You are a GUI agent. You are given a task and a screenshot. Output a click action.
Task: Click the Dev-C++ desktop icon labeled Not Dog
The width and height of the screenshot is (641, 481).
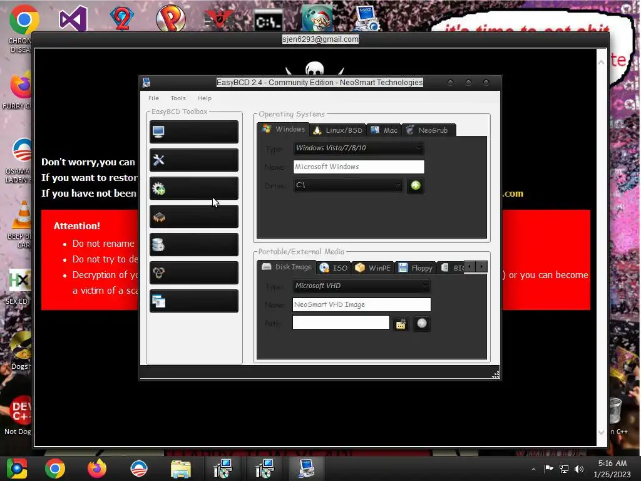(21, 410)
